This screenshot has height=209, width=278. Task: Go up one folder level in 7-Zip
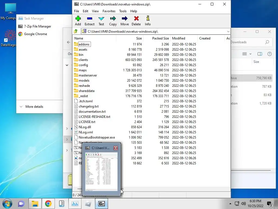pos(76,32)
